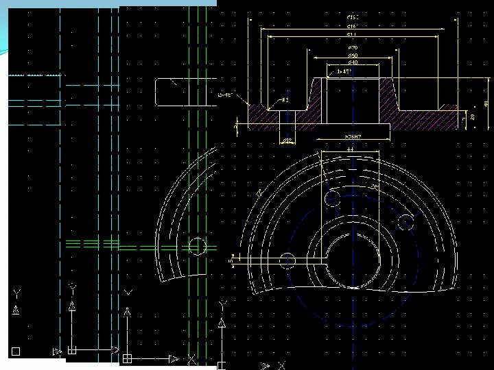Select the ø40 dimension text
This screenshot has width=494, height=370.
[353, 62]
